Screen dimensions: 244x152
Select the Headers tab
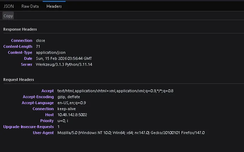tap(54, 6)
